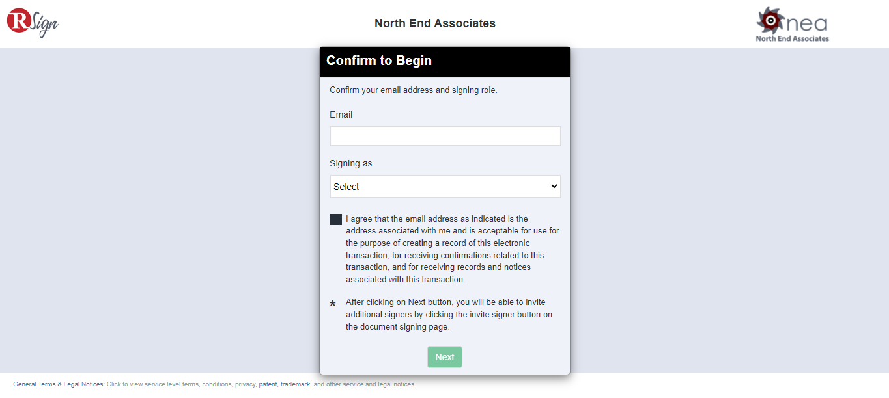This screenshot has width=889, height=398.
Task: Open the patent link in footer
Action: pyautogui.click(x=268, y=384)
